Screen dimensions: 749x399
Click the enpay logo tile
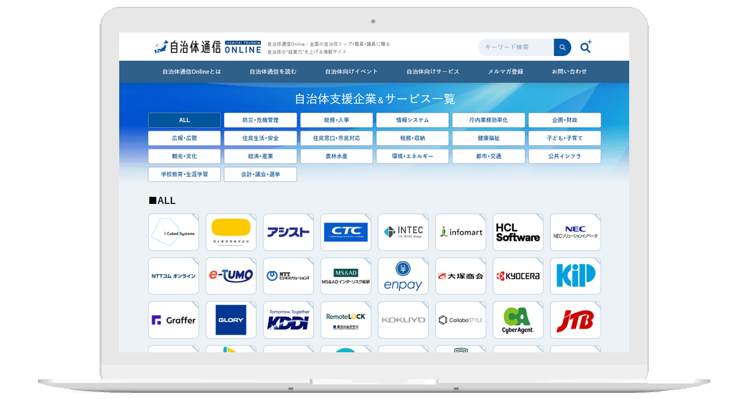[403, 276]
